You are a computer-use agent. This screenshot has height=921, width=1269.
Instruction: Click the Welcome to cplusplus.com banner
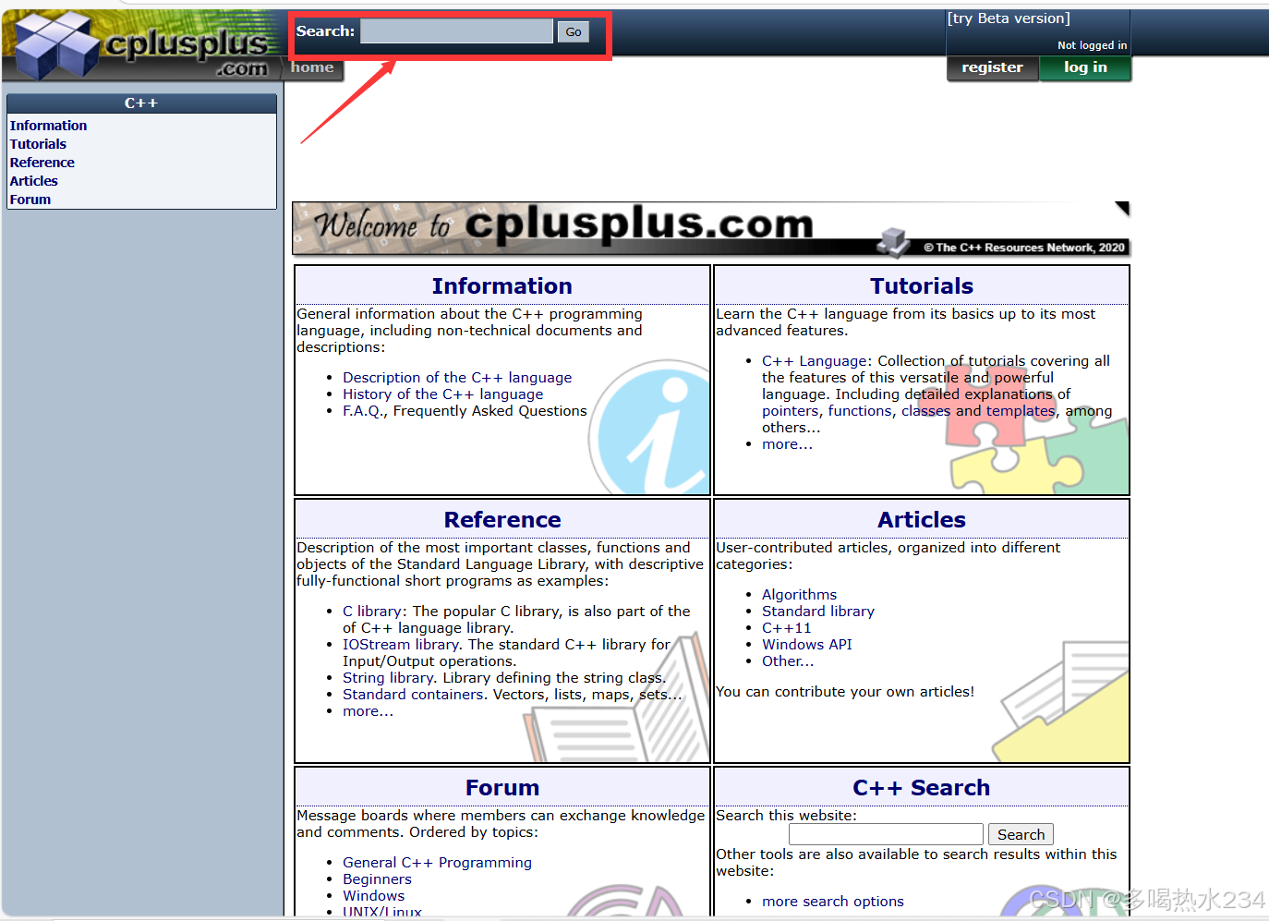point(710,228)
